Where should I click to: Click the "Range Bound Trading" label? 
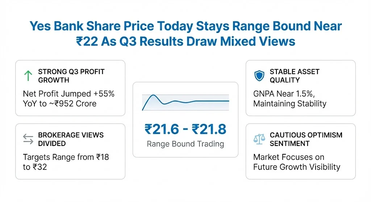(x=185, y=144)
